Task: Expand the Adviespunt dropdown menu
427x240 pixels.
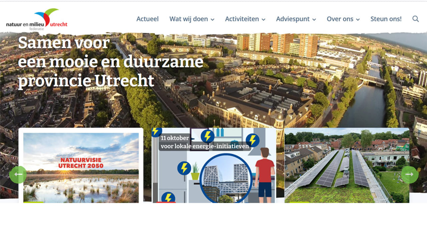Action: point(296,19)
